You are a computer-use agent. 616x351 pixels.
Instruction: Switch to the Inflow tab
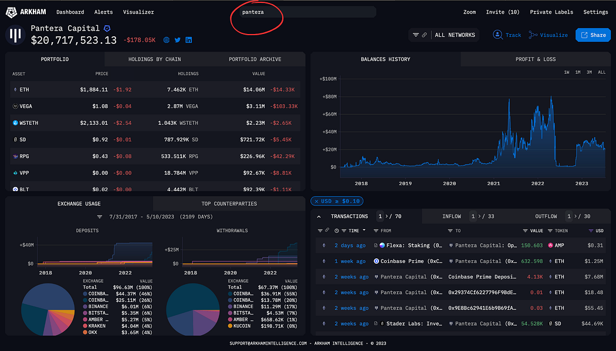pos(451,216)
